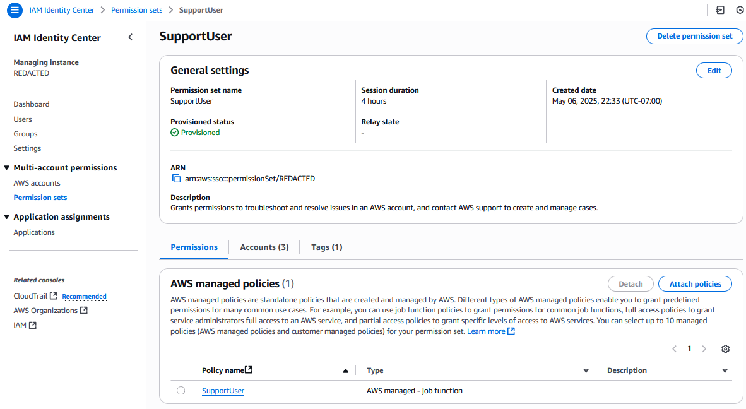This screenshot has height=409, width=746.
Task: Open Applications in sidebar
Action: (34, 232)
